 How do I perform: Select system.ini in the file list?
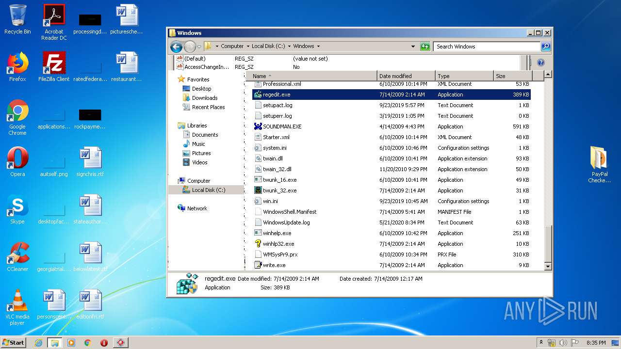tap(391, 148)
